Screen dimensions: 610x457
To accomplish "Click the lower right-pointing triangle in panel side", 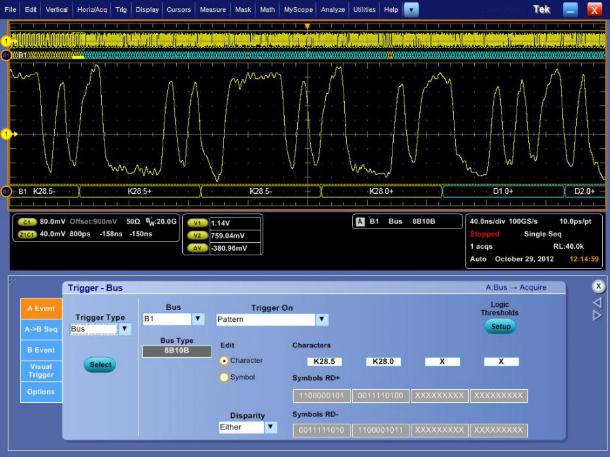I will point(597,315).
